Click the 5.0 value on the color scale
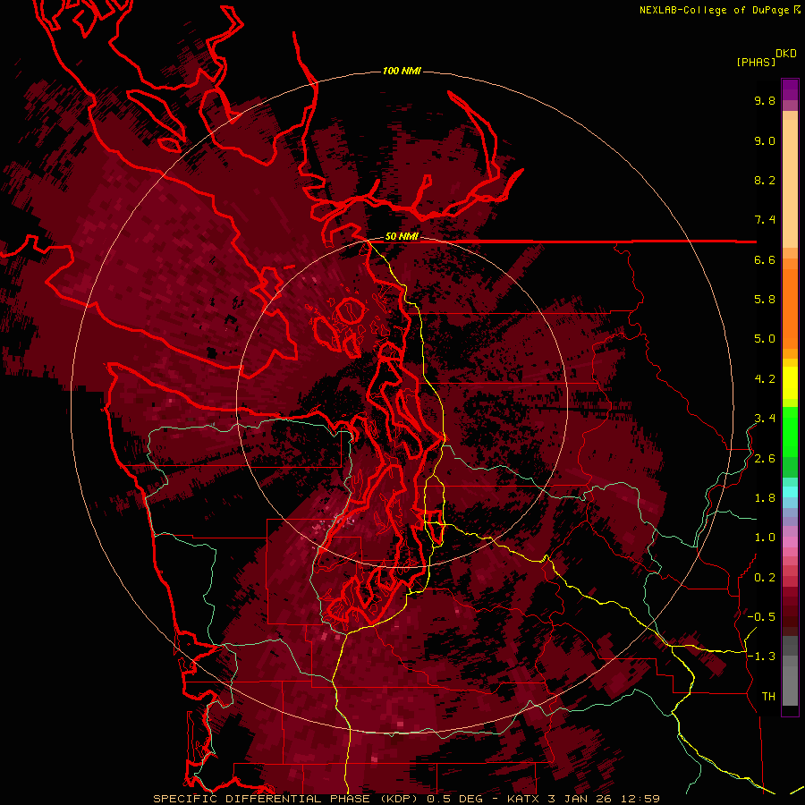This screenshot has height=805, width=805. coord(765,339)
